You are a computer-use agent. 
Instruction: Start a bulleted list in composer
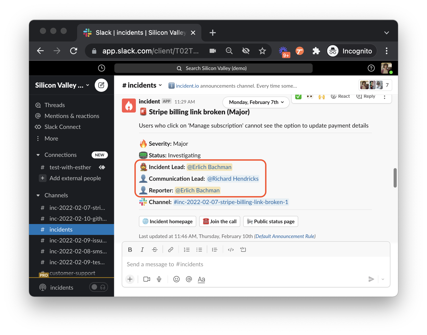pos(199,250)
